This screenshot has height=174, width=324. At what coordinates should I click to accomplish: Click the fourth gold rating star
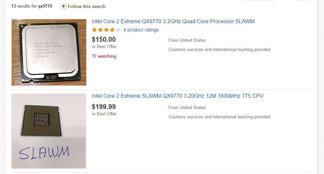tap(112, 30)
